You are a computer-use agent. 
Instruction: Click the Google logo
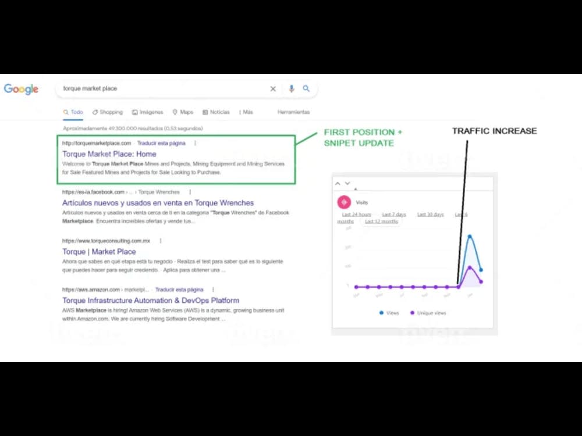pyautogui.click(x=21, y=89)
